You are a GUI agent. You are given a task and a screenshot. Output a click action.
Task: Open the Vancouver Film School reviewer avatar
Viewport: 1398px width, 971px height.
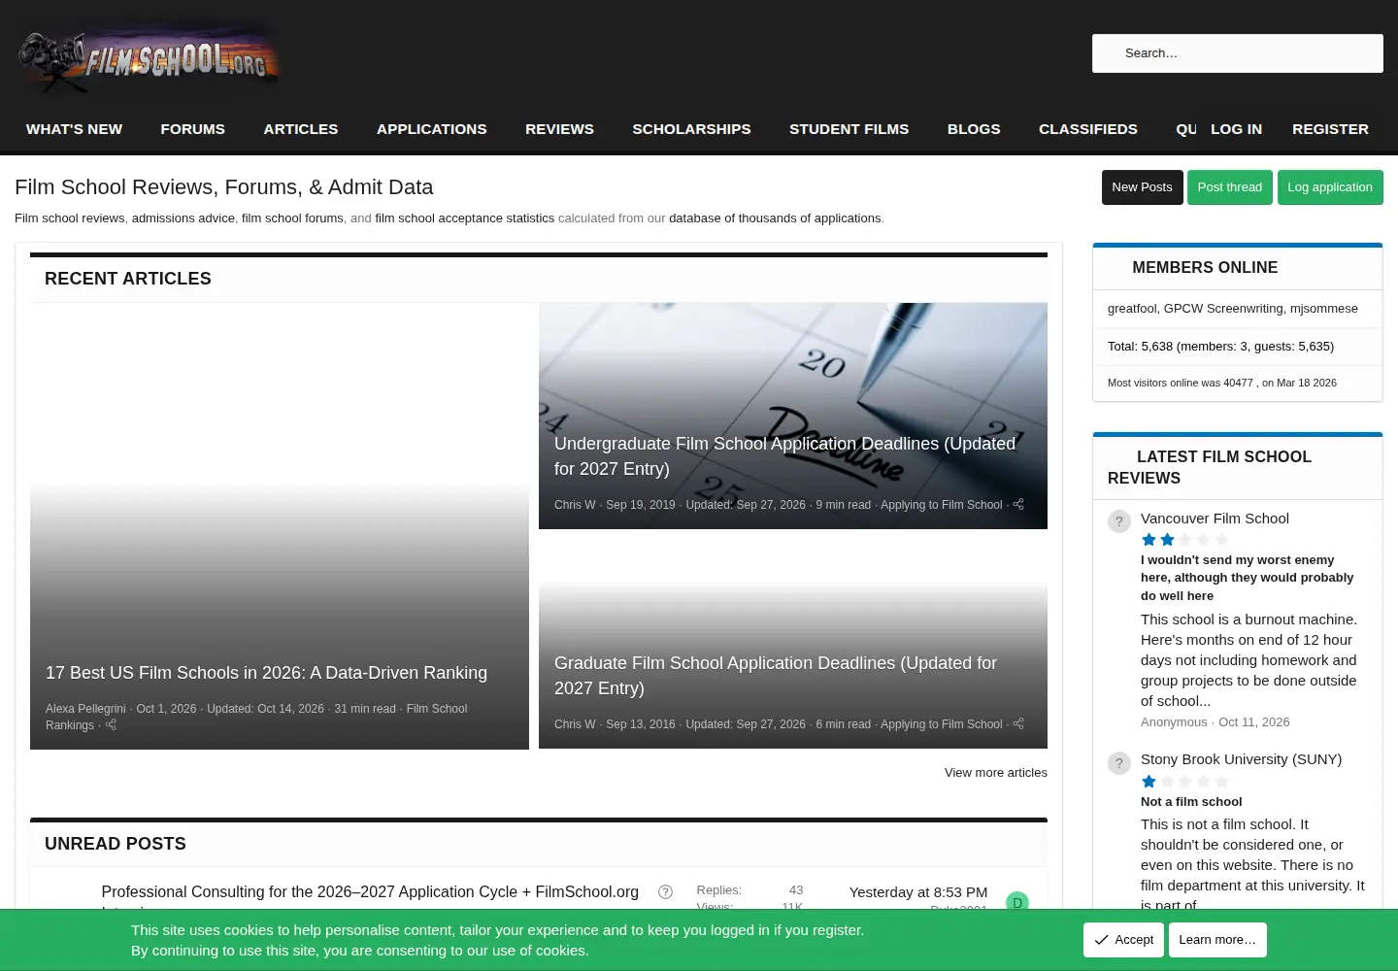tap(1119, 521)
